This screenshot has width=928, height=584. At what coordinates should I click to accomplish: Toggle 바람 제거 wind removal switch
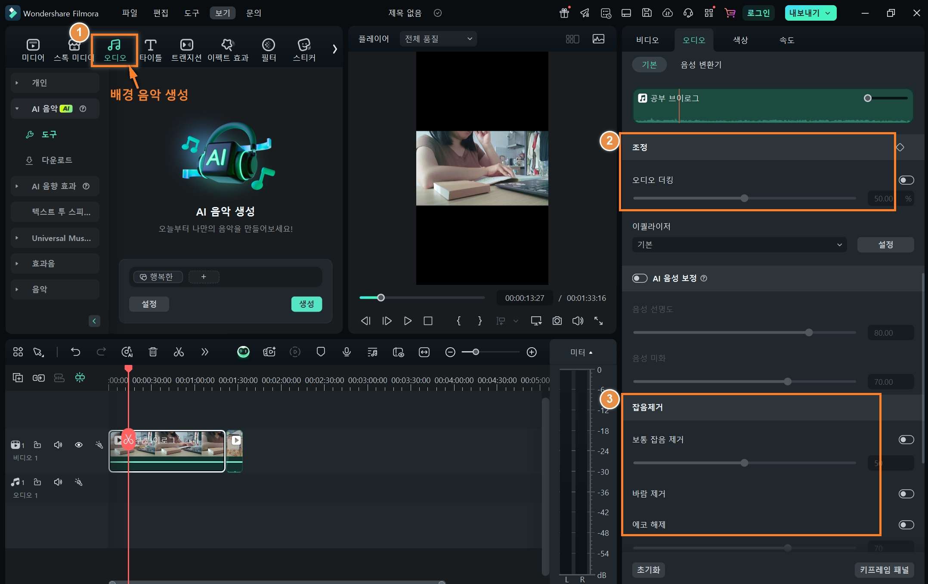pyautogui.click(x=906, y=494)
